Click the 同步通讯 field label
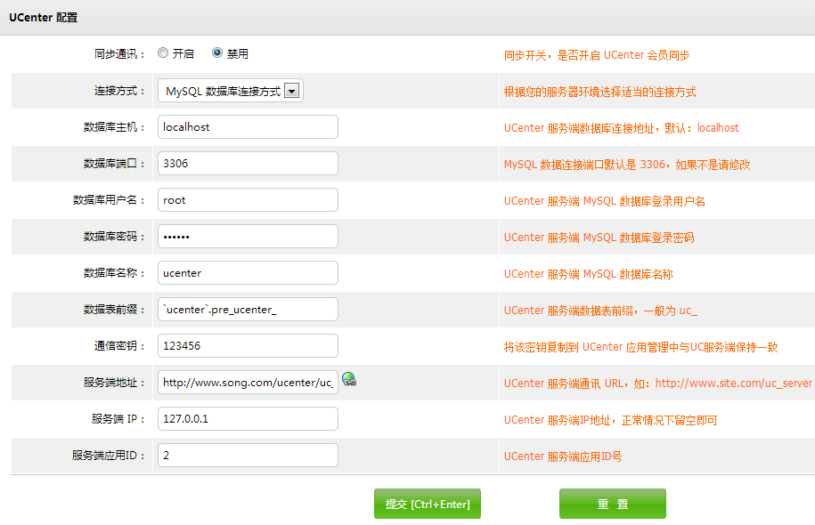815x525 pixels. coord(119,54)
